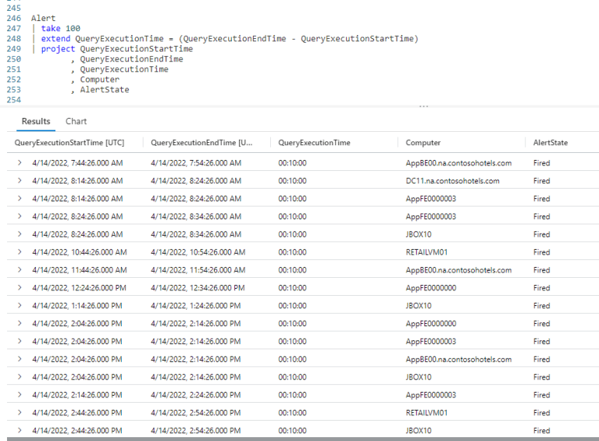Viewport: 599px width, 441px height.
Task: Sort by QueryExecutionStartTime [UTC] column header
Action: (x=70, y=143)
